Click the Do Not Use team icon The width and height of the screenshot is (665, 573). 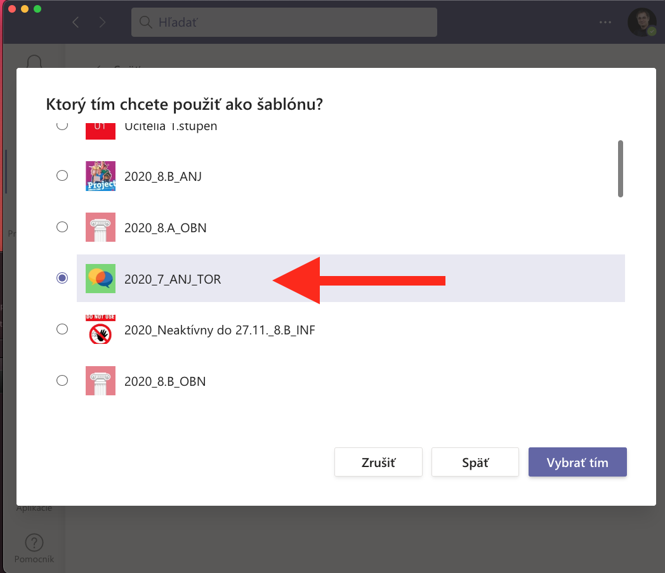pos(100,330)
